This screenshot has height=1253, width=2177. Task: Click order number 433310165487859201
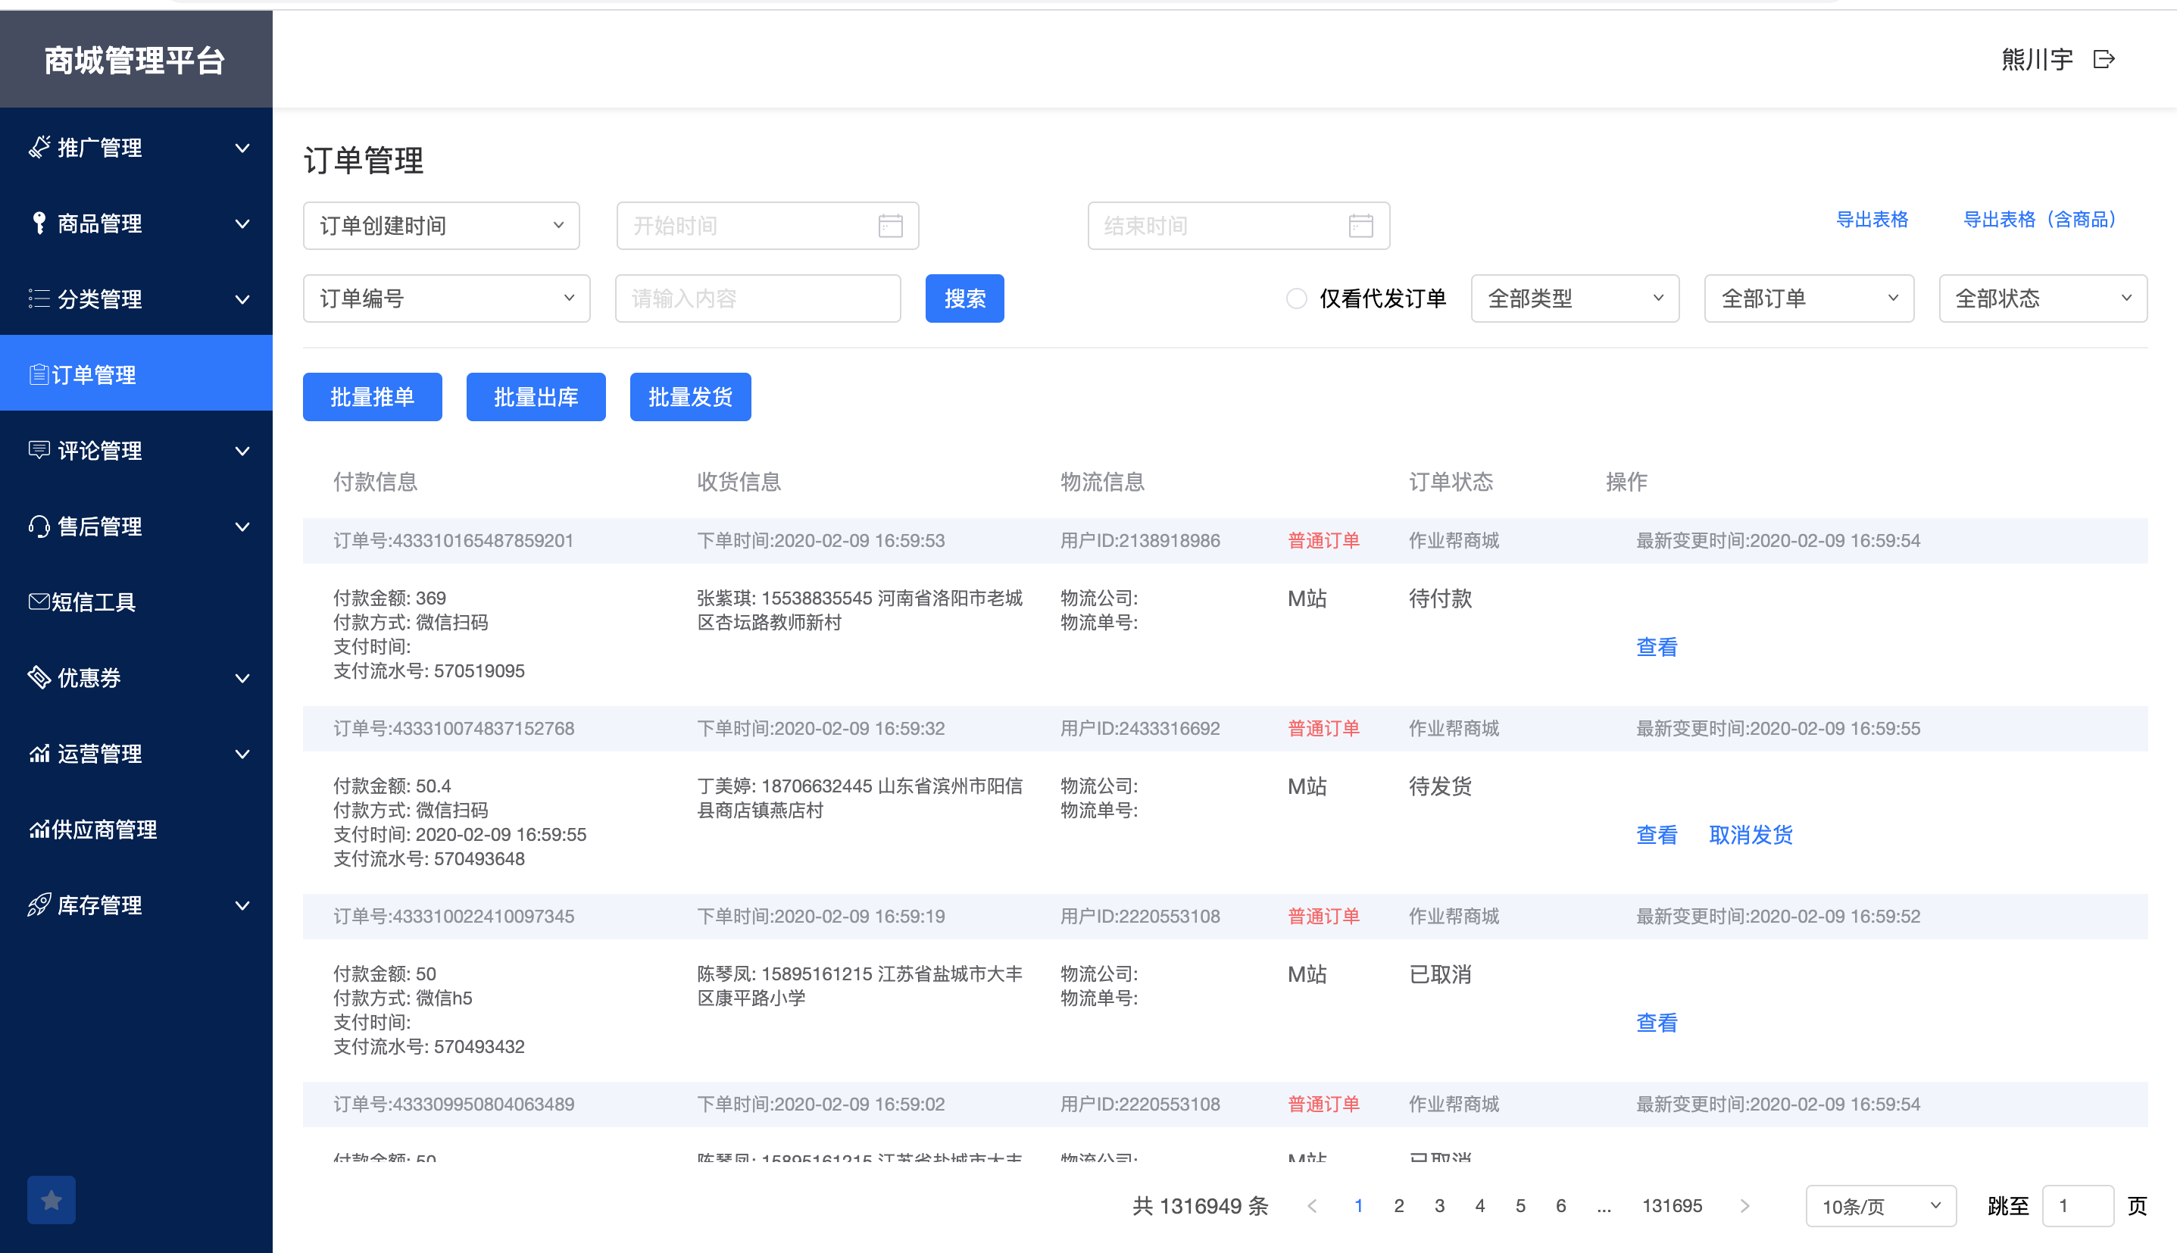(454, 540)
